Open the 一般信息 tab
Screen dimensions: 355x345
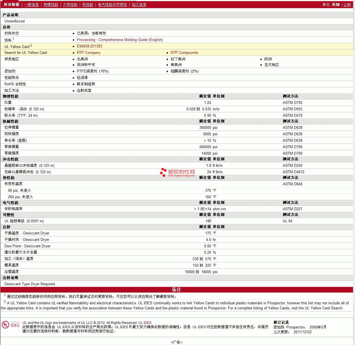tap(32, 5)
